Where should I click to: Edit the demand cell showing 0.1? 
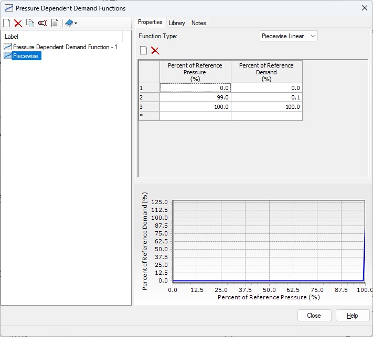[267, 97]
